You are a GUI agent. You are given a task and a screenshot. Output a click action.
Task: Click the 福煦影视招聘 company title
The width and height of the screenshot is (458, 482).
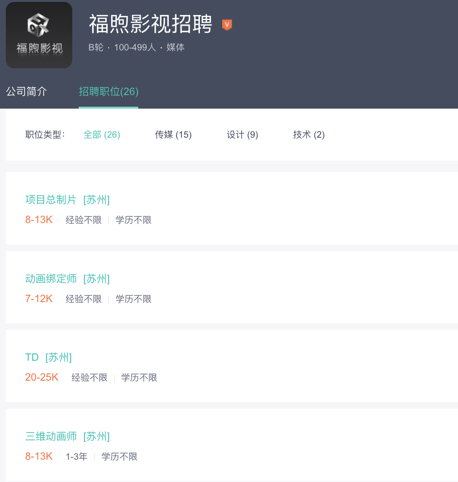150,24
